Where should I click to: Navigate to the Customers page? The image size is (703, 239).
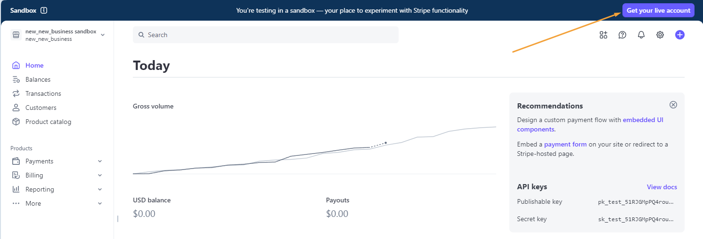click(41, 108)
